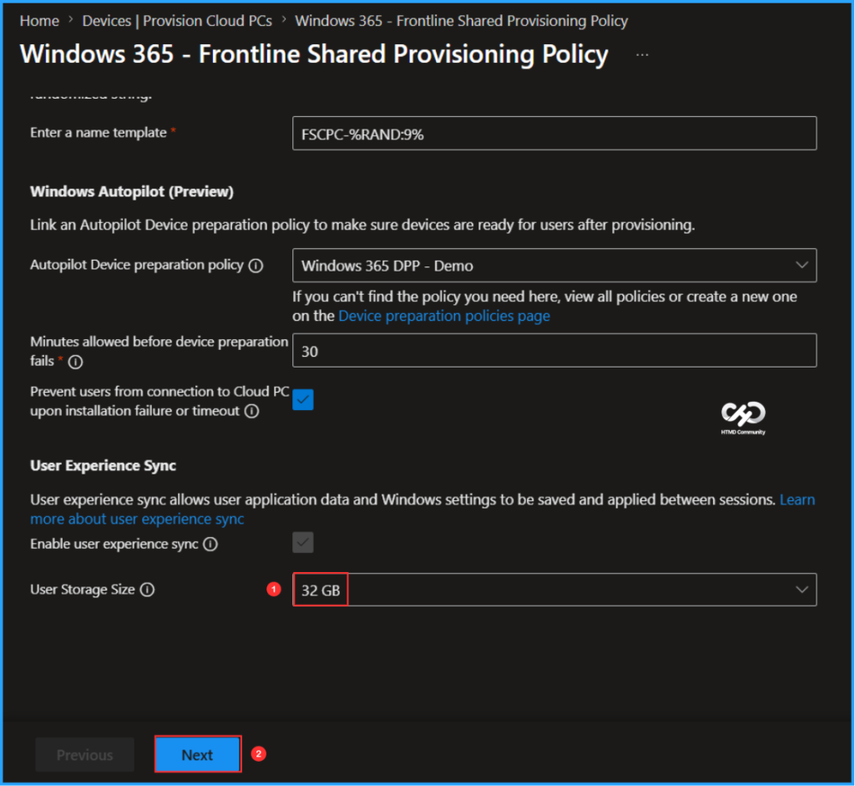This screenshot has height=786, width=855.
Task: Click the Previous button
Action: coord(84,755)
